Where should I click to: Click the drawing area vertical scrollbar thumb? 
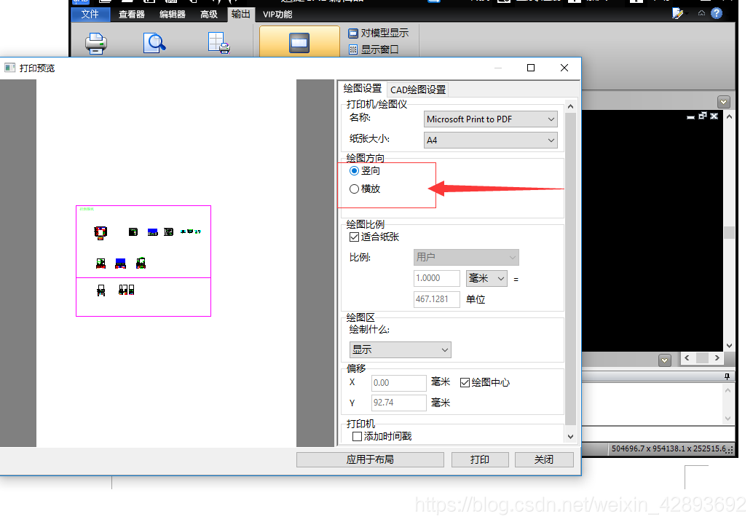point(729,232)
